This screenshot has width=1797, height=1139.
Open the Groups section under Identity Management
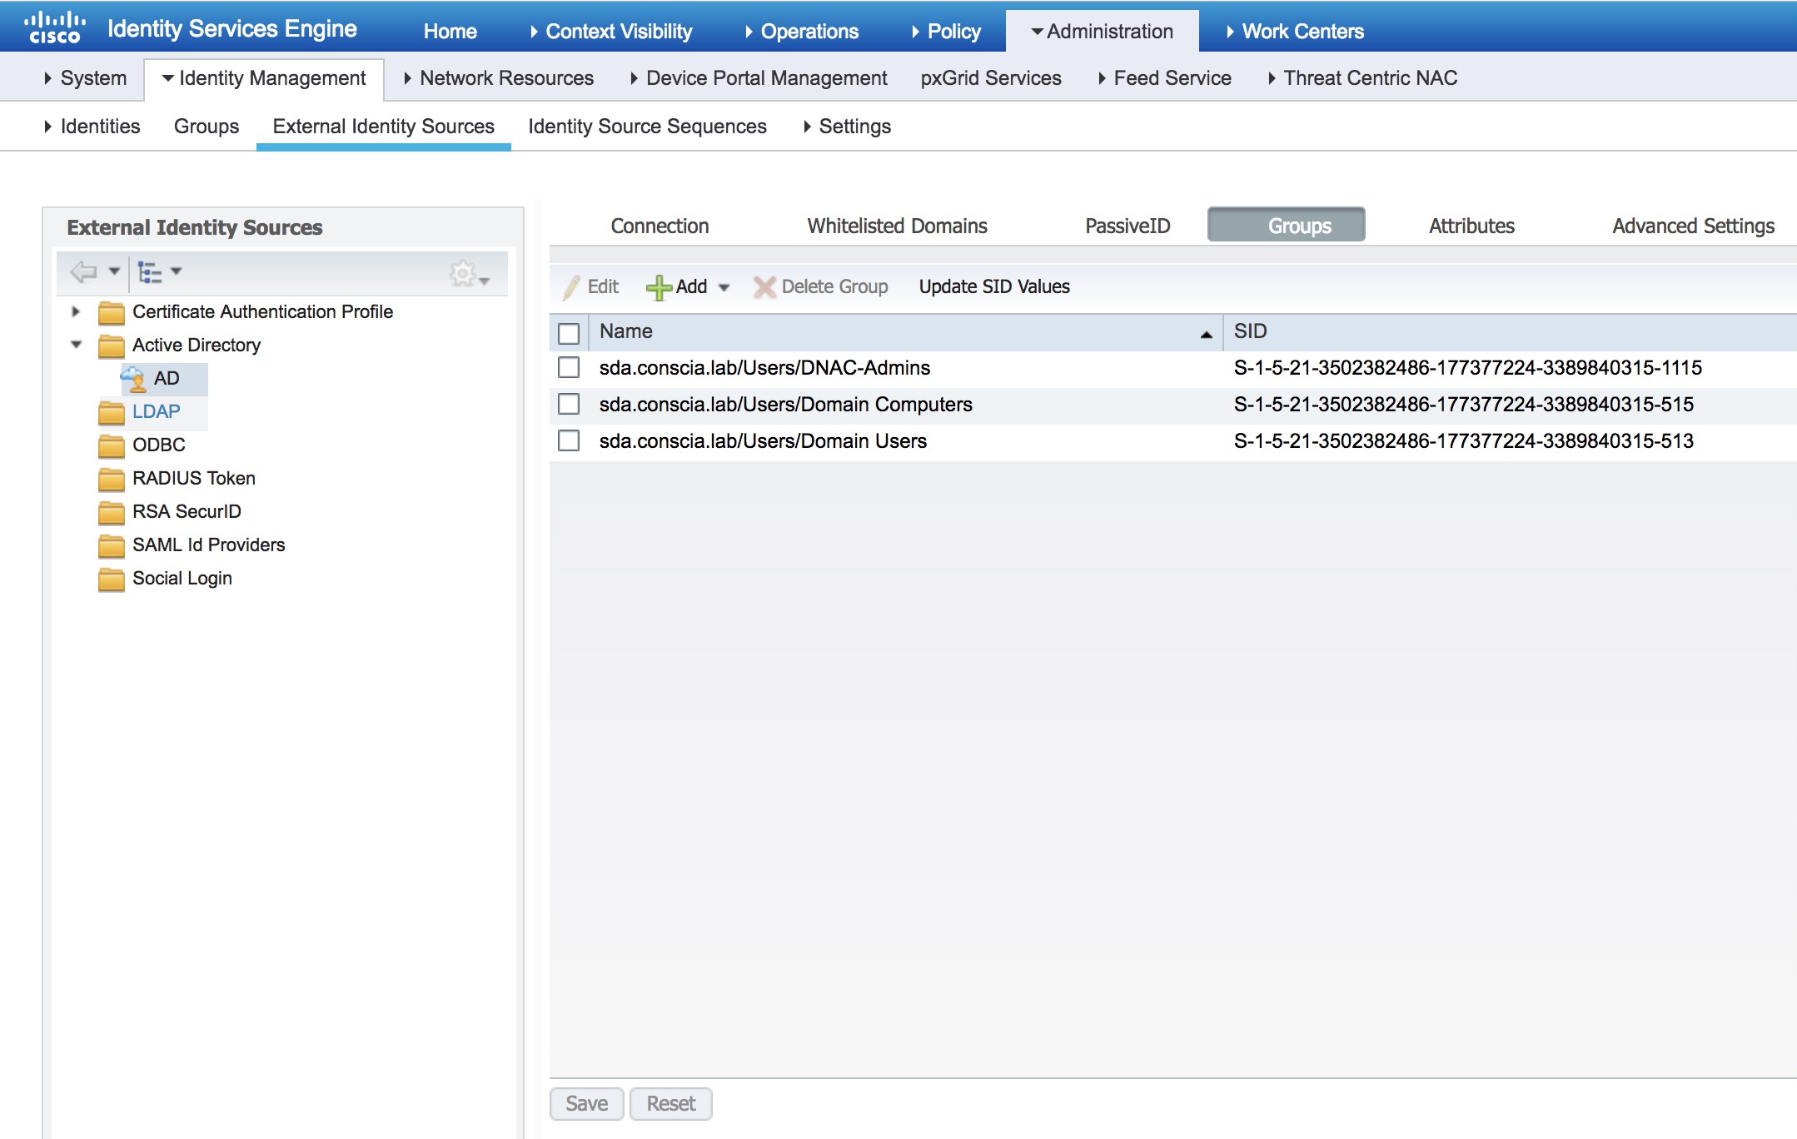pyautogui.click(x=207, y=127)
